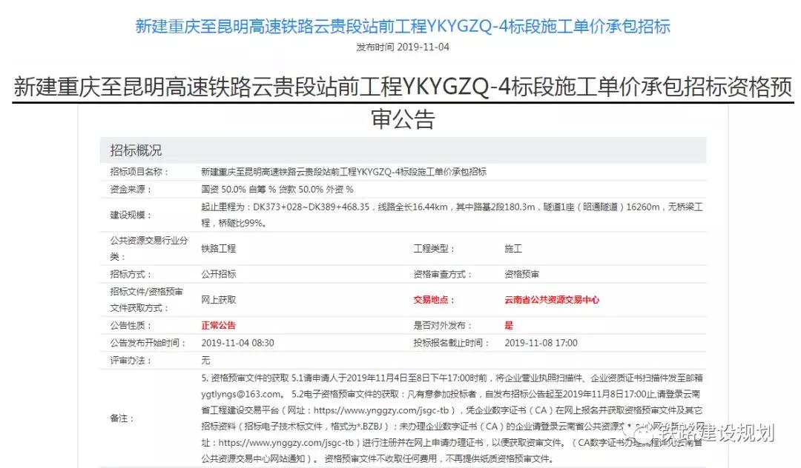This screenshot has height=468, width=801.
Task: Click the mileage text DK373+028~DK389+468.35
Action: click(311, 207)
